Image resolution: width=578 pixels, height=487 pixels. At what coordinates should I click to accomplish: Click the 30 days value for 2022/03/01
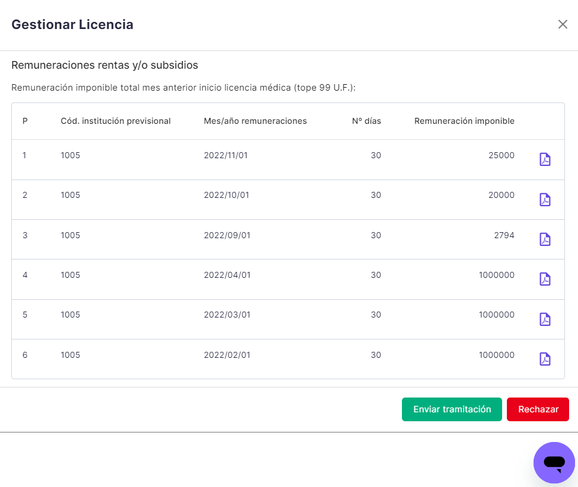(376, 315)
